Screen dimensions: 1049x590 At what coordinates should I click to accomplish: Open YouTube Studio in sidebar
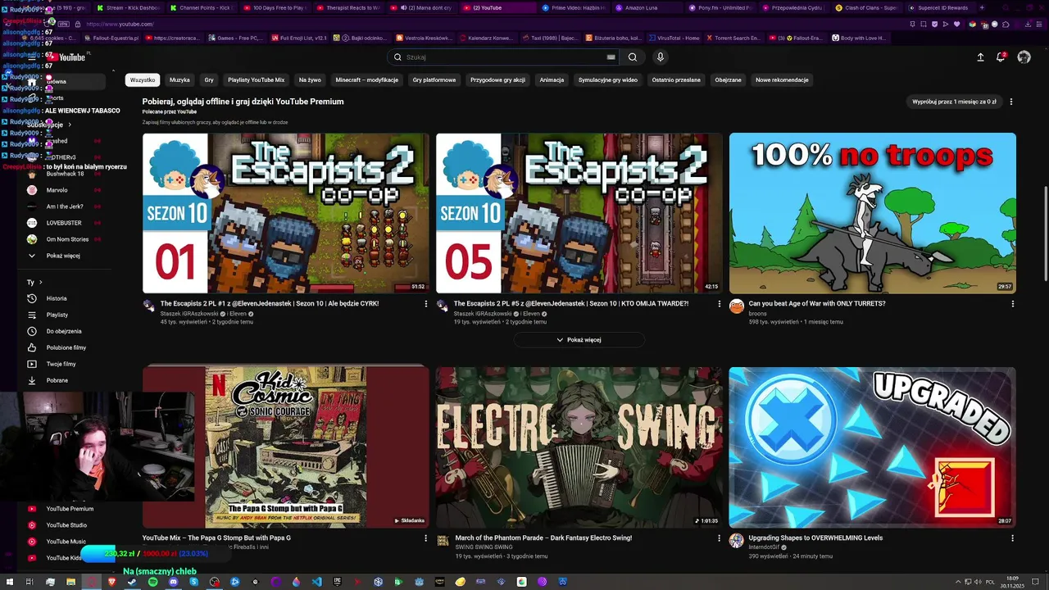click(66, 525)
